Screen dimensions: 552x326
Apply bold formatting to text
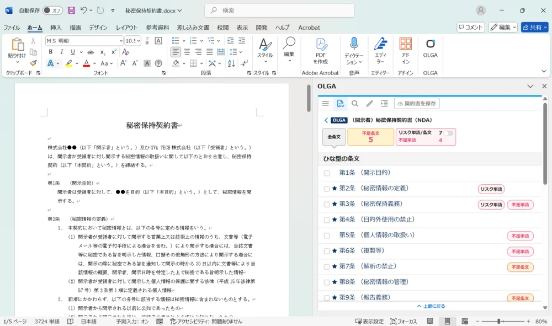point(51,52)
